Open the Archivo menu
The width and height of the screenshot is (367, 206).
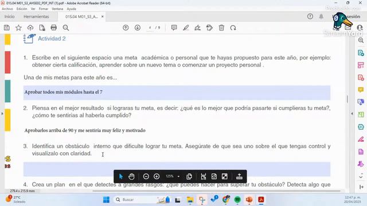(7, 9)
